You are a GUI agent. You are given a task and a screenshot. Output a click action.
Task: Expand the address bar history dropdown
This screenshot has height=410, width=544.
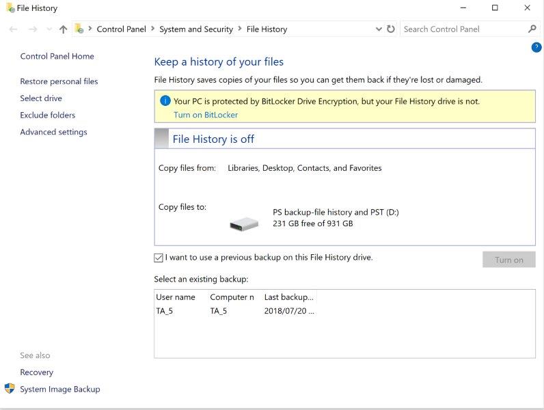[379, 29]
